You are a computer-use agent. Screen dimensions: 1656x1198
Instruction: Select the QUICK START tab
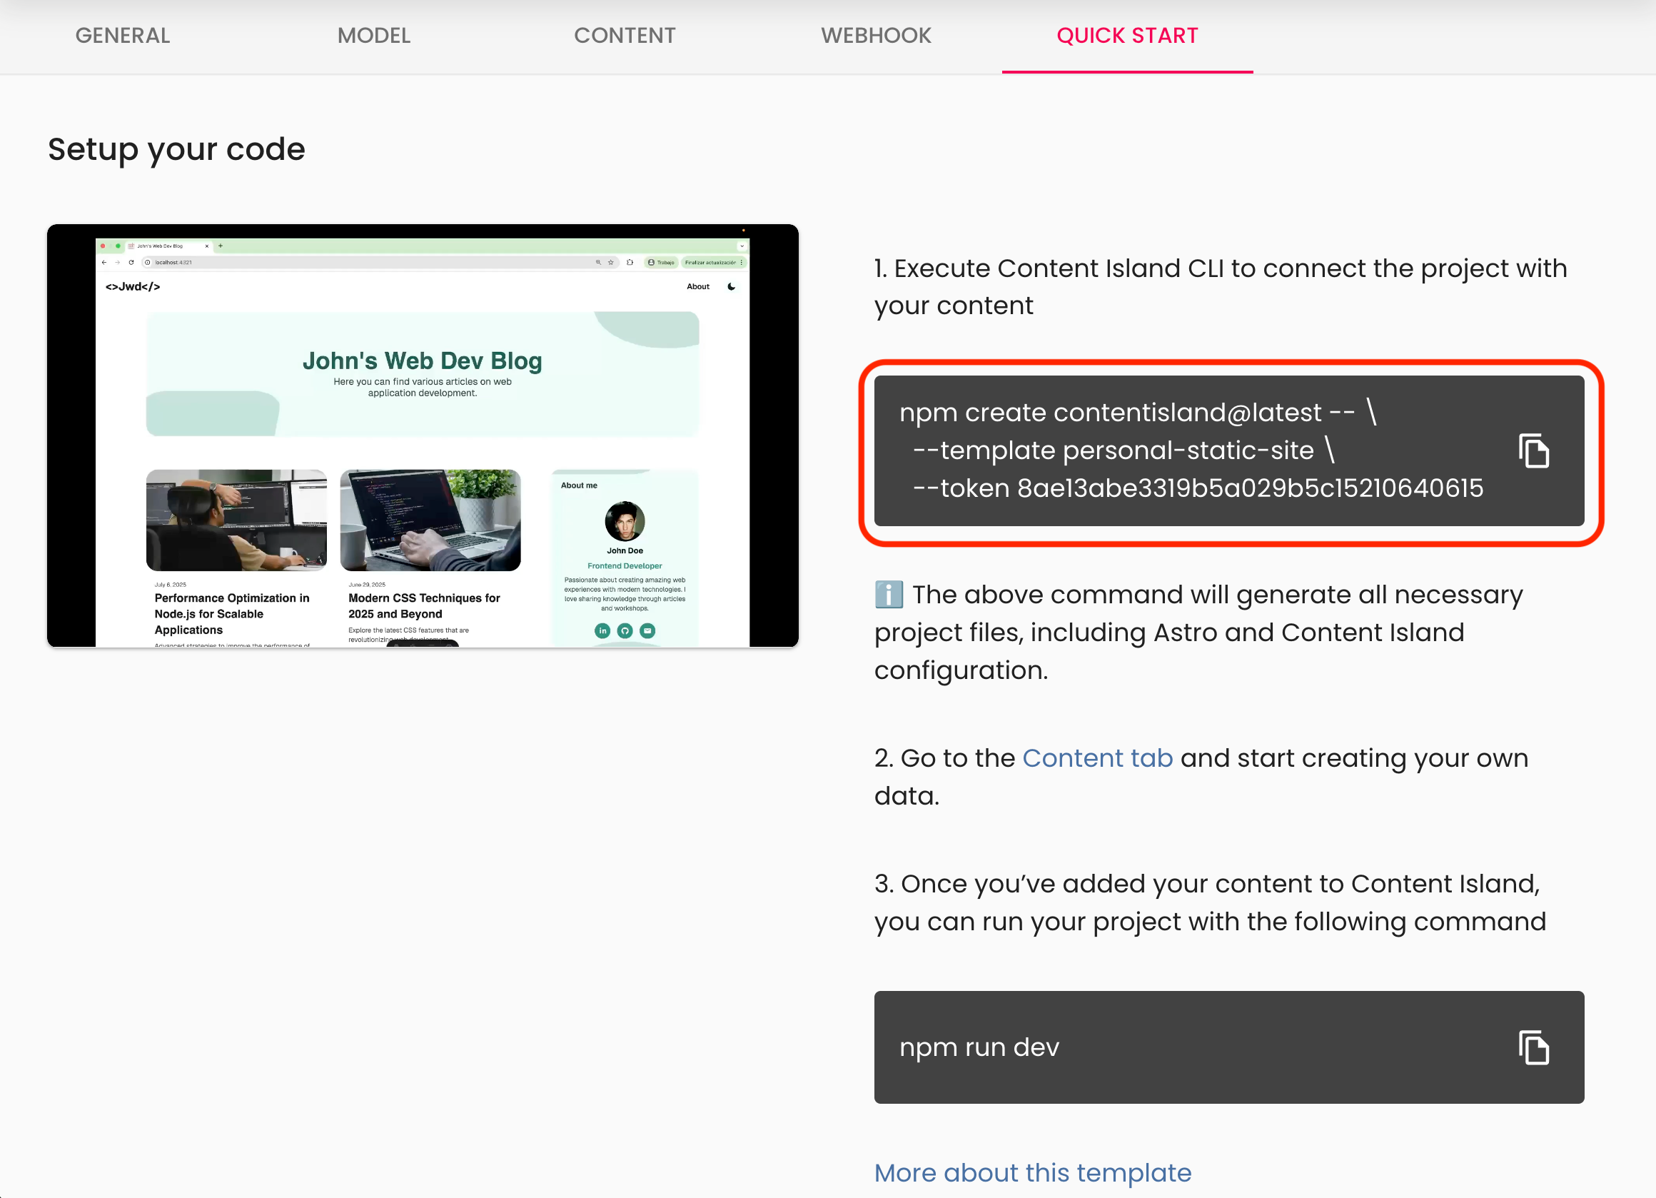click(x=1126, y=35)
